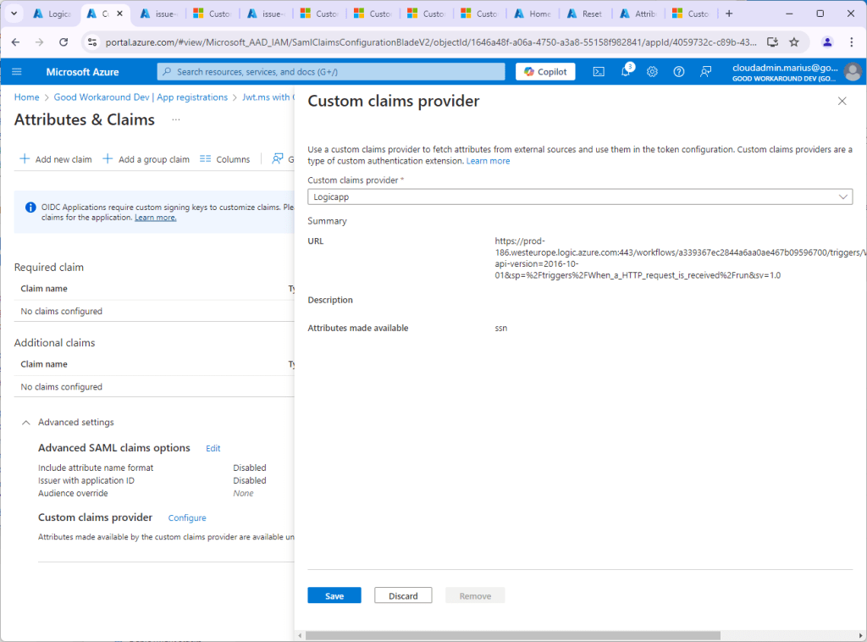Click Configure link for custom claims provider
867x642 pixels.
point(187,517)
